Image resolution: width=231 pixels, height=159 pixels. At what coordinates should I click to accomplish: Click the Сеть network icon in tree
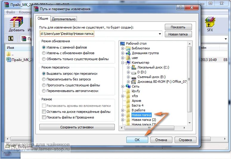[x=128, y=86]
